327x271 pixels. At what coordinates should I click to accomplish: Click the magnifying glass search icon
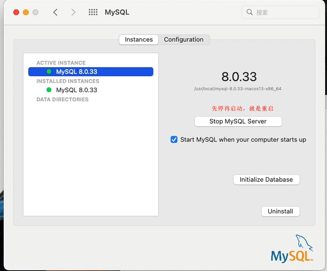(x=249, y=12)
